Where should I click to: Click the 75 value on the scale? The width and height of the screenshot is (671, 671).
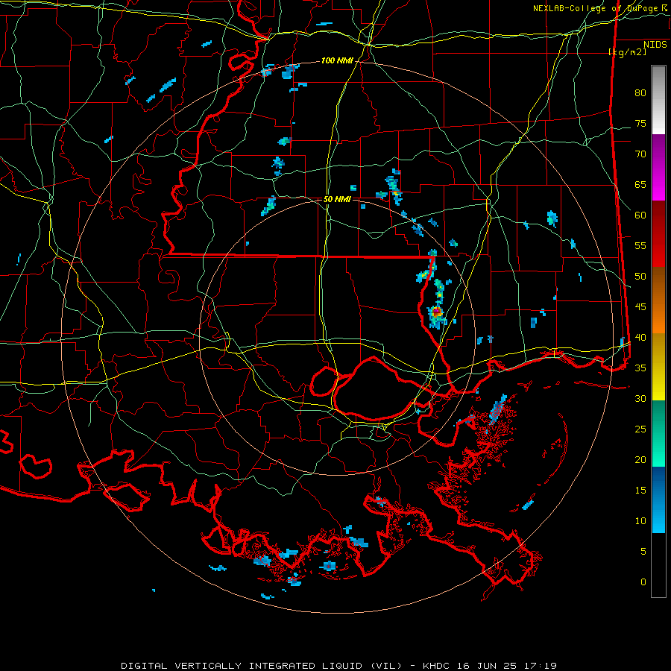640,124
